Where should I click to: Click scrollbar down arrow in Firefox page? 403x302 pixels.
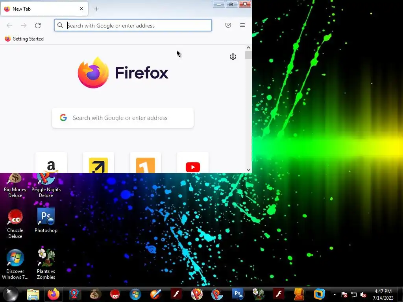(248, 170)
